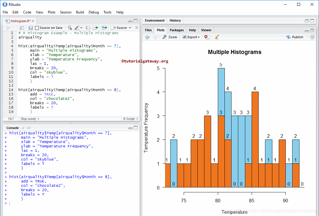319x216 pixels.
Task: Click the 19:7 cursor position indicator
Action: (x=11, y=119)
